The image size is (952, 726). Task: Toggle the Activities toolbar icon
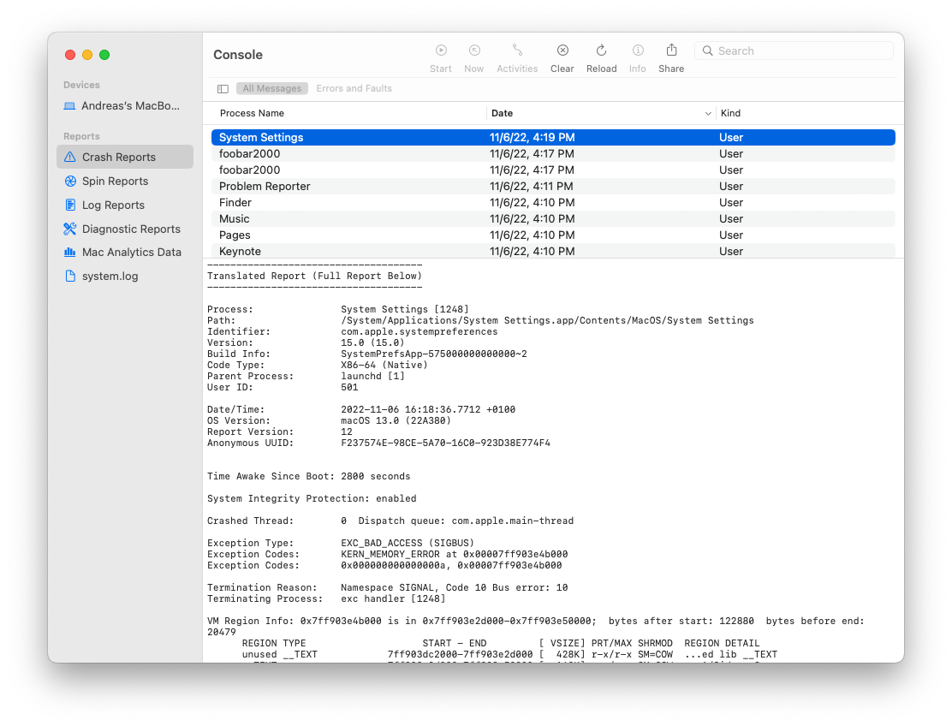[517, 51]
